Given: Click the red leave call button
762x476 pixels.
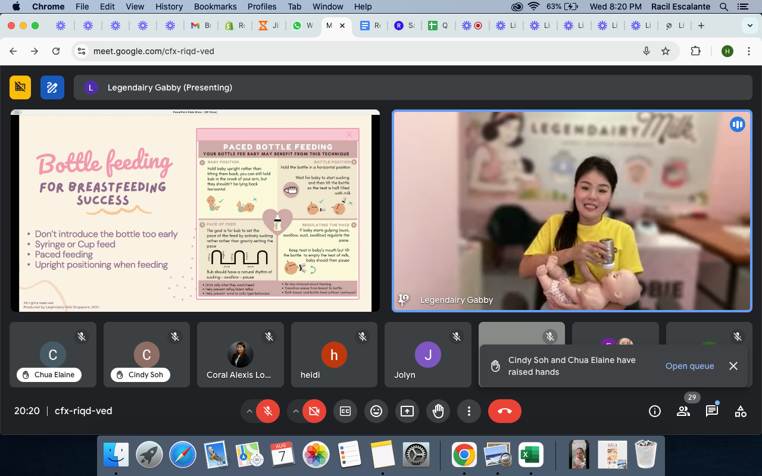Looking at the screenshot, I should click(504, 411).
